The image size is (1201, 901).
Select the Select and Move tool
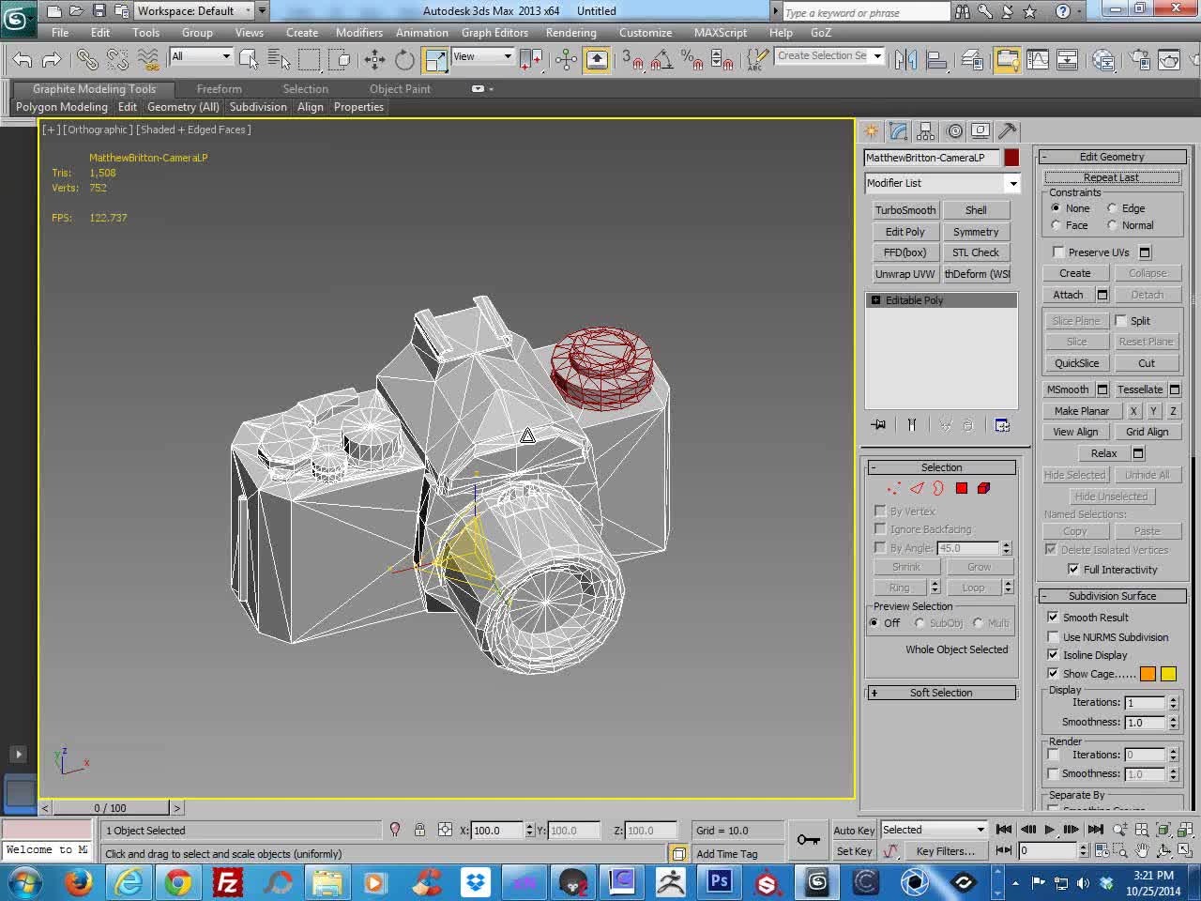click(x=374, y=60)
